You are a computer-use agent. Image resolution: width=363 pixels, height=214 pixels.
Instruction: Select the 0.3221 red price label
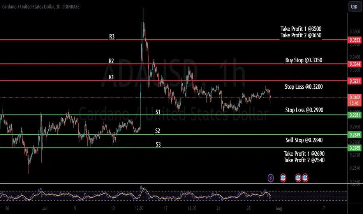pos(355,81)
